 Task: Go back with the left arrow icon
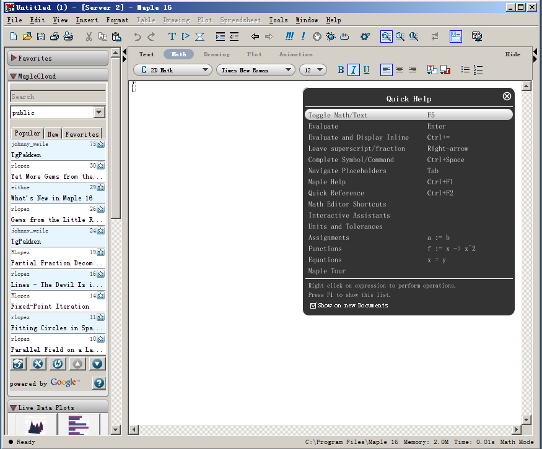pyautogui.click(x=255, y=36)
